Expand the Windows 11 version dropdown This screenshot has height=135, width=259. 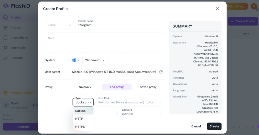point(95,60)
